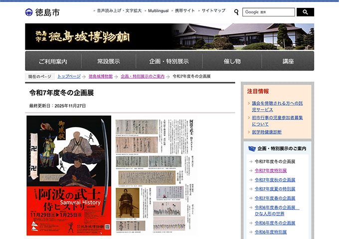Click the magnifier icon beside the search field
The image size is (339, 239).
[x=236, y=12]
